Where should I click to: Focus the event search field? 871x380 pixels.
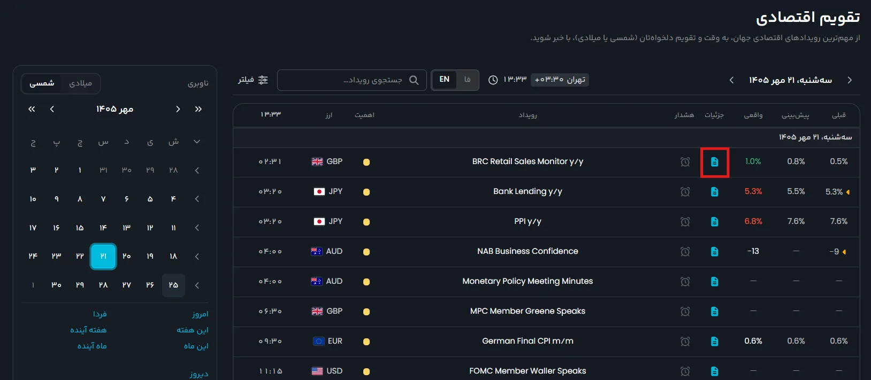point(352,80)
